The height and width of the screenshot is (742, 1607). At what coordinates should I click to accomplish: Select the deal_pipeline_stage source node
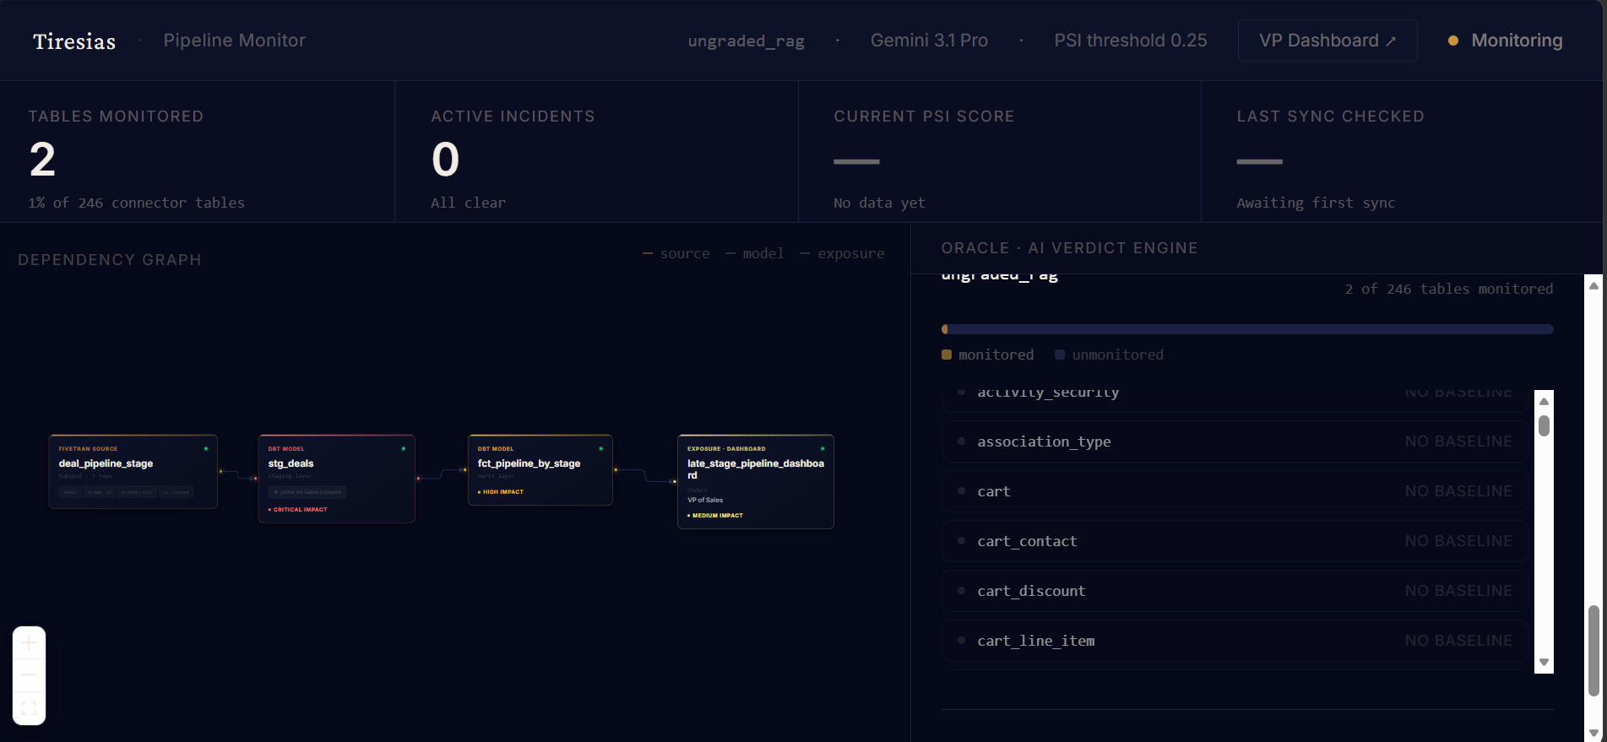(x=133, y=472)
